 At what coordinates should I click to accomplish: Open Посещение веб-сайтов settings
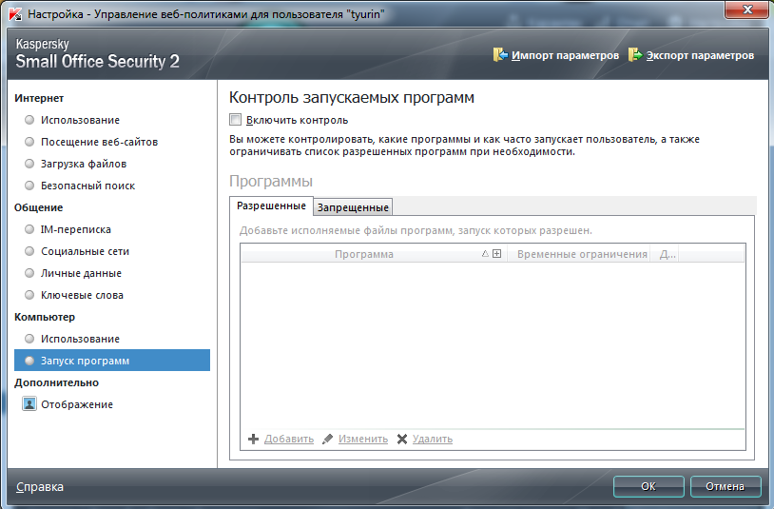click(x=99, y=142)
